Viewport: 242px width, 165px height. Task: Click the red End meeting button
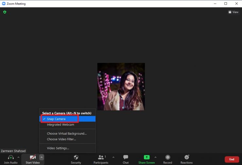232,159
